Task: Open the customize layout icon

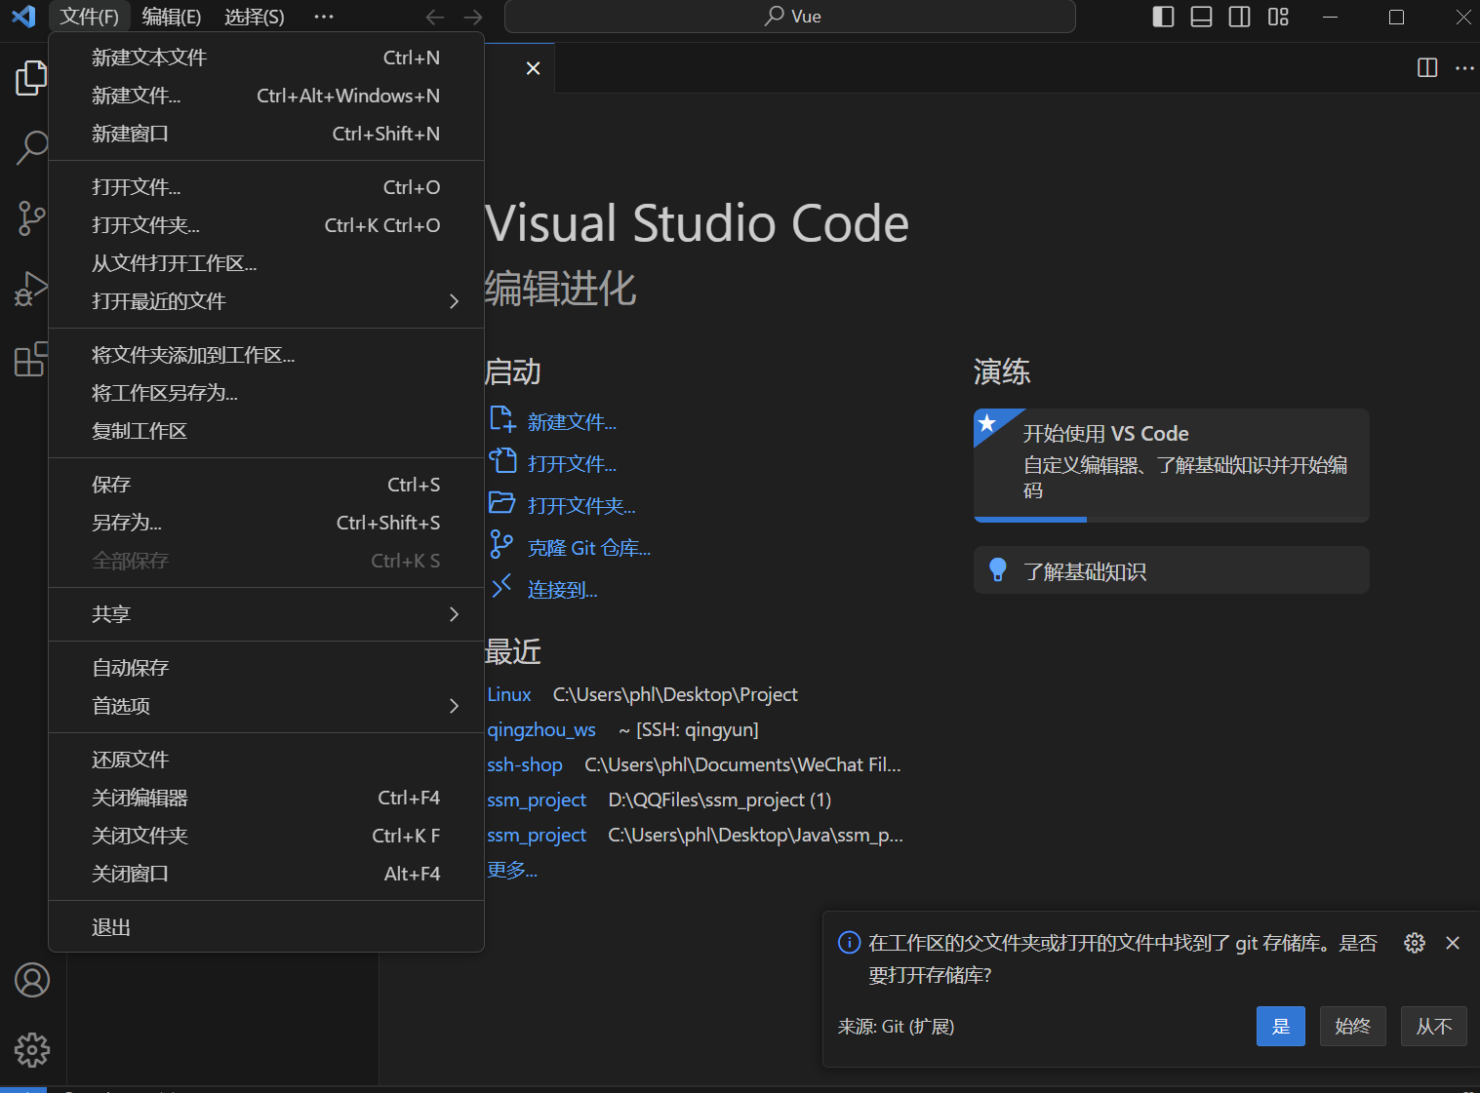Action: [1278, 17]
